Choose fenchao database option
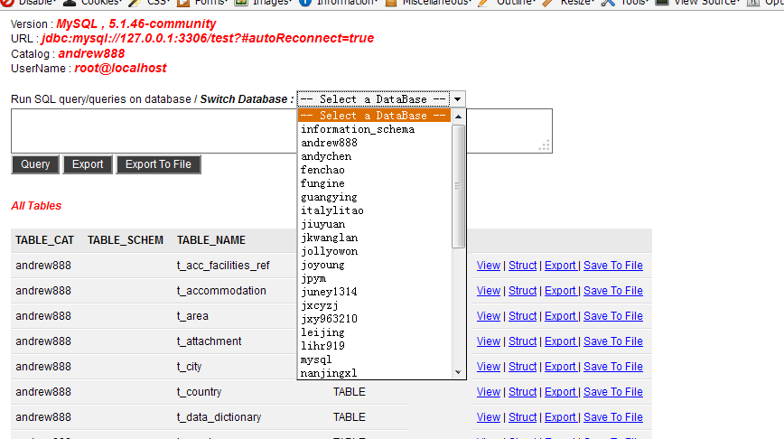The height and width of the screenshot is (439, 784). coord(374,170)
